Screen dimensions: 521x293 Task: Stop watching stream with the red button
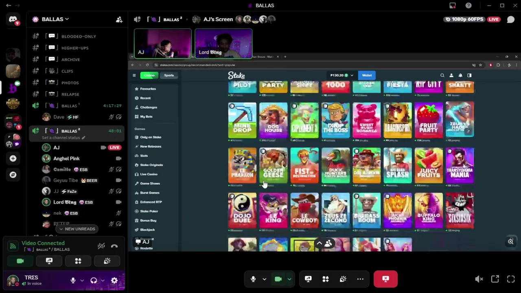point(385,279)
